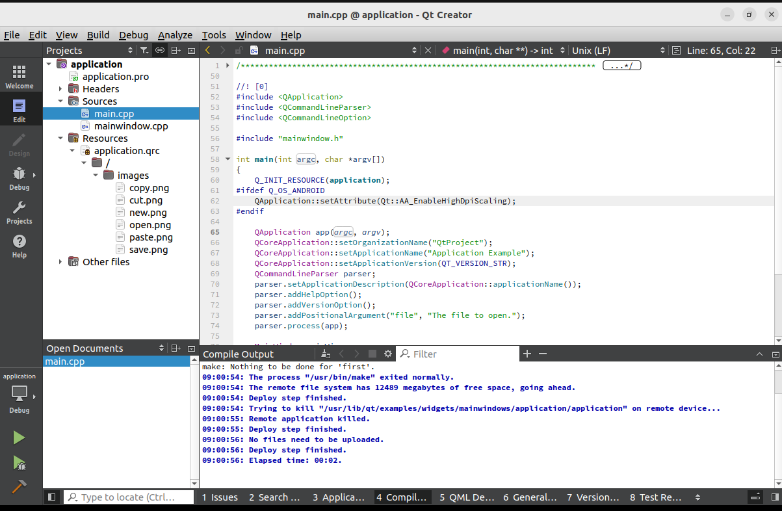
Task: Collapse the application.qrc node
Action: tap(72, 150)
